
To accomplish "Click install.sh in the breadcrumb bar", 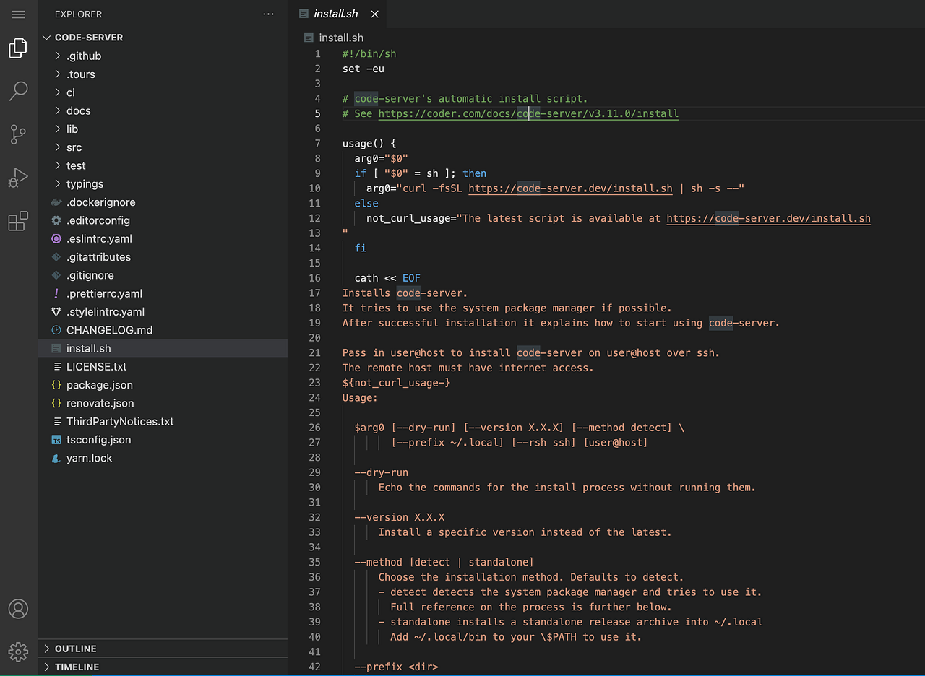I will [x=341, y=38].
